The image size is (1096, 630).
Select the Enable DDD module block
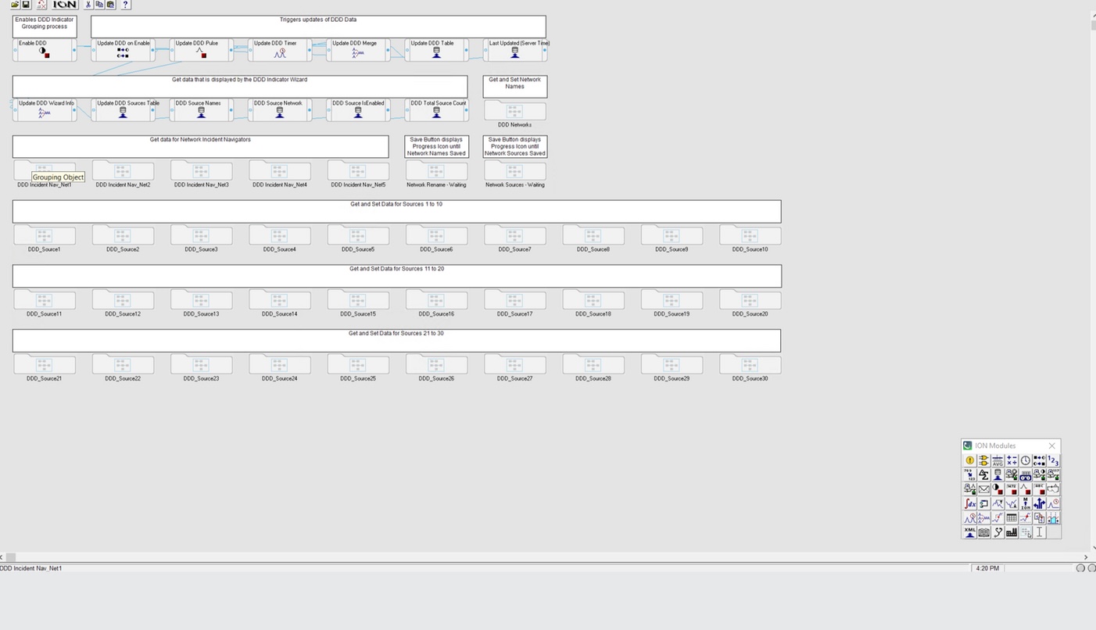click(45, 50)
